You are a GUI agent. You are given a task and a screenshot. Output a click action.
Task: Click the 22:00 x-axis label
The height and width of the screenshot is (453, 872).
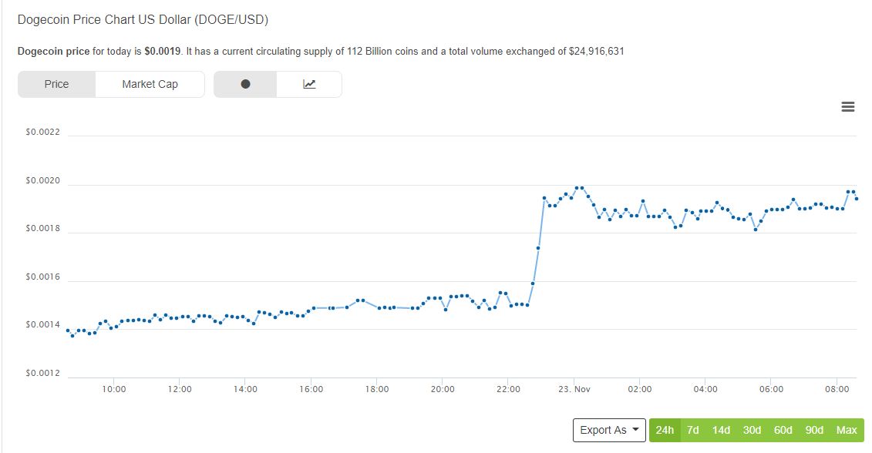[508, 389]
